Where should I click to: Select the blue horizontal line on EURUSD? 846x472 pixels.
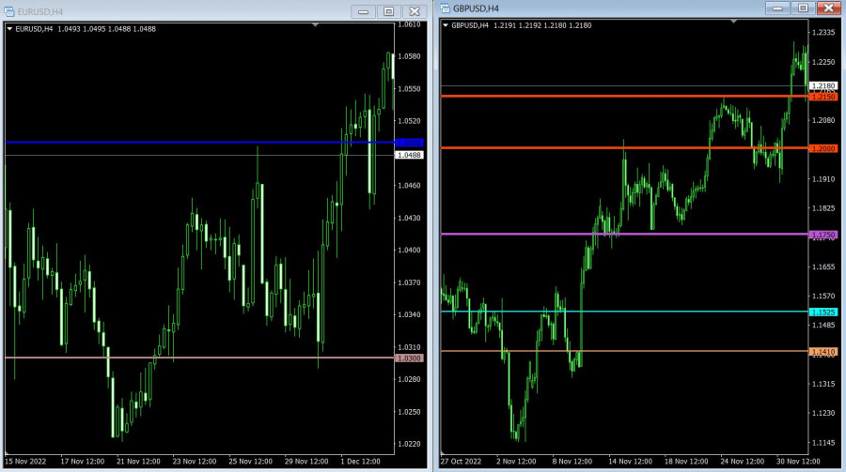pos(188,143)
